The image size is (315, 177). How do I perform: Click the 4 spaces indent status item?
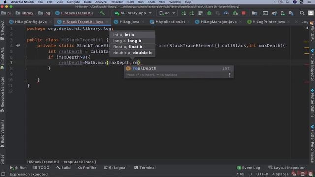pos(280,174)
